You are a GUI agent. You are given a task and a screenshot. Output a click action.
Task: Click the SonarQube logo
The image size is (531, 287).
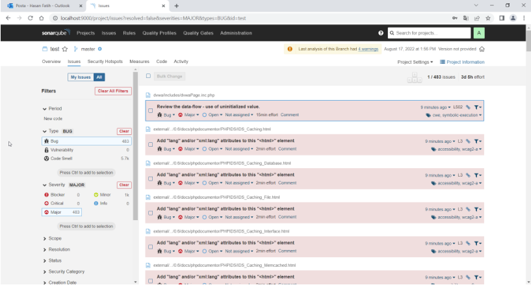point(55,32)
